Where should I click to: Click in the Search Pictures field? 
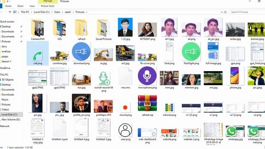click(x=247, y=12)
